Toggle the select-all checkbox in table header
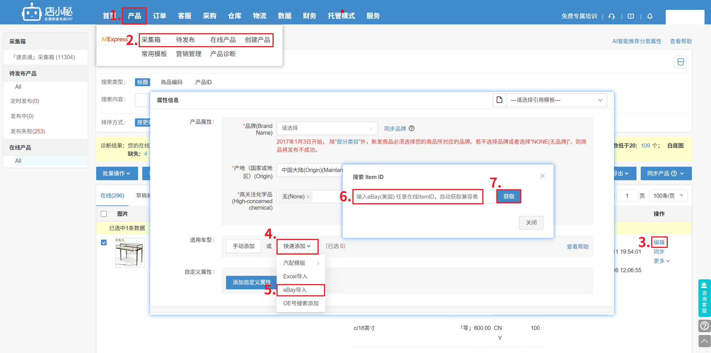Image resolution: width=711 pixels, height=353 pixels. (104, 214)
